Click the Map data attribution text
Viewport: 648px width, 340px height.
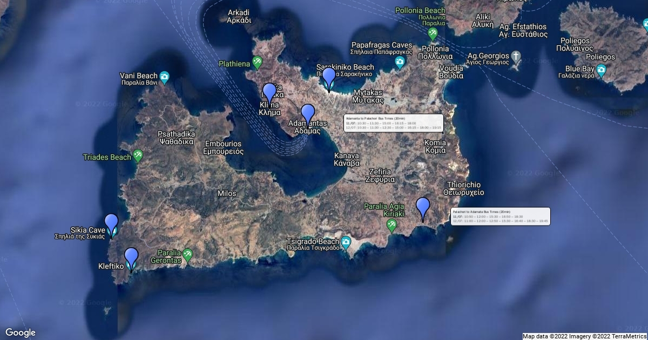click(x=584, y=336)
